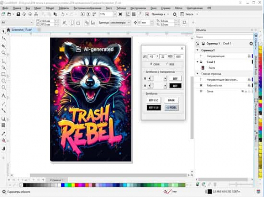Set page to Landscape orientation
This screenshot has height=197, width=264.
pyautogui.click(x=78, y=22)
